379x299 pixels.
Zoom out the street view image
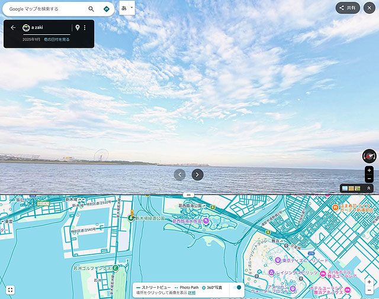pos(369,178)
